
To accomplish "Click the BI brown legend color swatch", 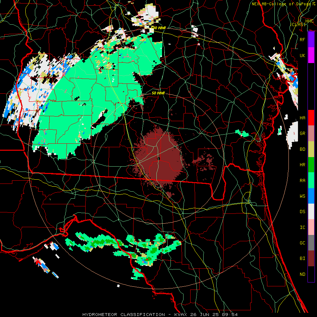I will [x=311, y=259].
